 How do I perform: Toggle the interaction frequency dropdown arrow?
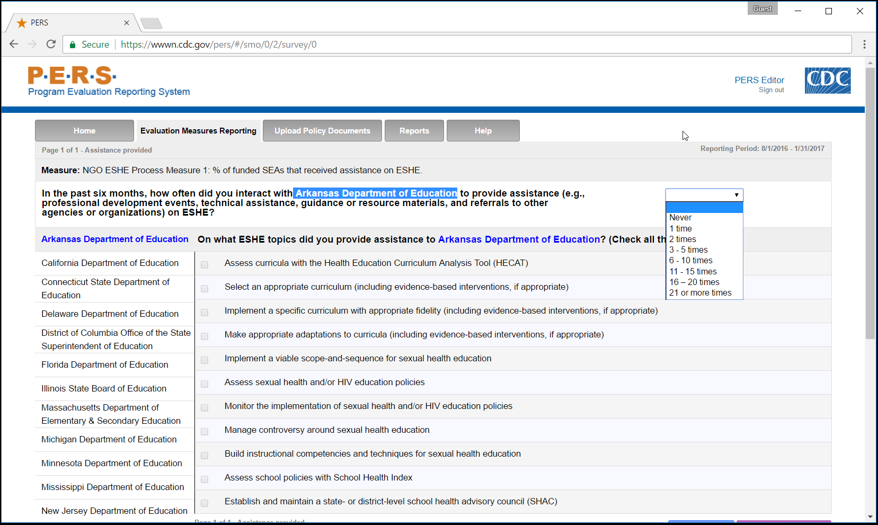click(x=737, y=195)
